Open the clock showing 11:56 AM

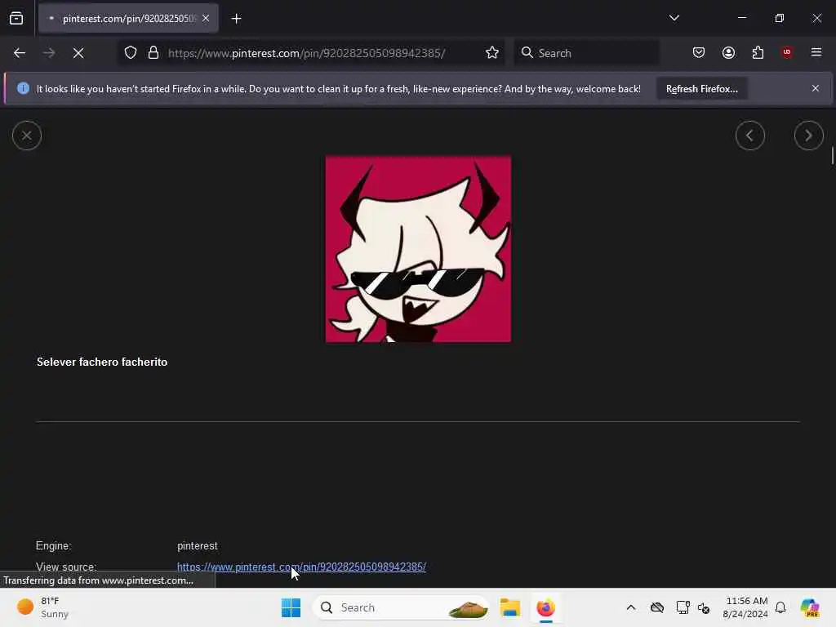tap(745, 607)
